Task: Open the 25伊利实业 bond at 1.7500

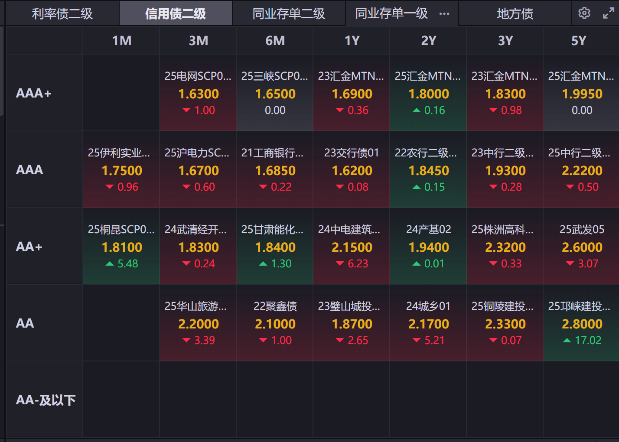Action: [121, 170]
